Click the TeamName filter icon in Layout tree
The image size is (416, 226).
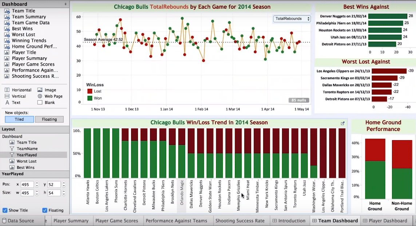point(12,148)
